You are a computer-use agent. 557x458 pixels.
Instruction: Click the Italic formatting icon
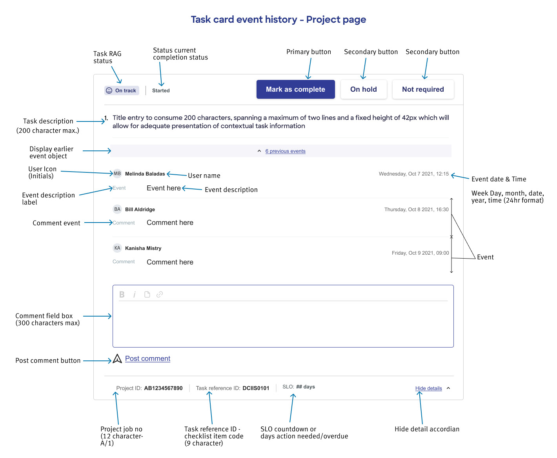(x=135, y=295)
